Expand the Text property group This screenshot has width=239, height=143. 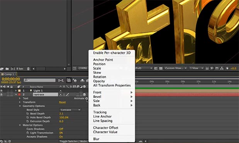point(20,98)
